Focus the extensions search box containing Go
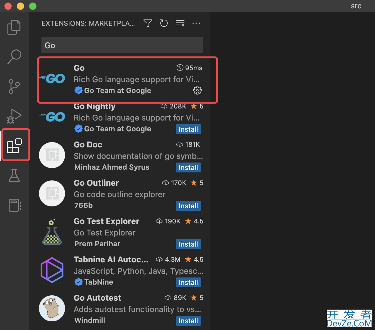The height and width of the screenshot is (330, 375). [x=122, y=45]
